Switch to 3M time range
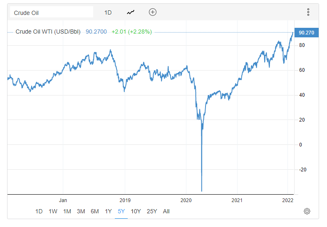Screen dimensions: 327x227 pyautogui.click(x=81, y=211)
